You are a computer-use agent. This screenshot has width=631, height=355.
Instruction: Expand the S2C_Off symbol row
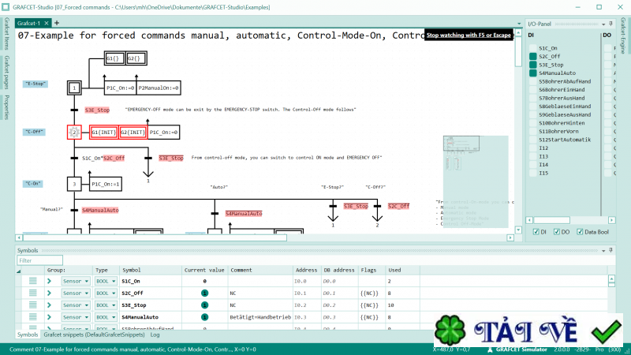click(49, 293)
